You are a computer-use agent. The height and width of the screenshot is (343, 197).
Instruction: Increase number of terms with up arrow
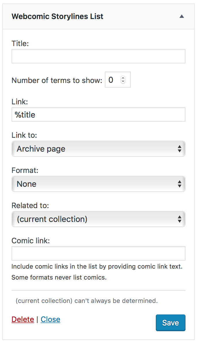123,78
